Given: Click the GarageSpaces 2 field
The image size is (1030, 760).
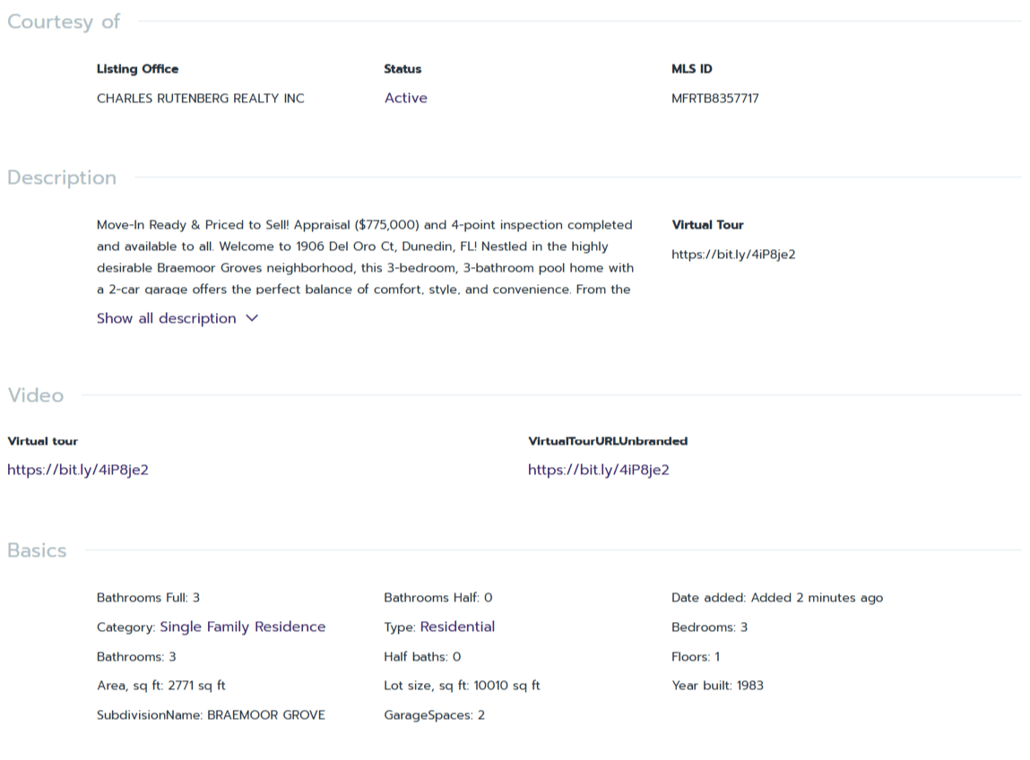Looking at the screenshot, I should [434, 715].
